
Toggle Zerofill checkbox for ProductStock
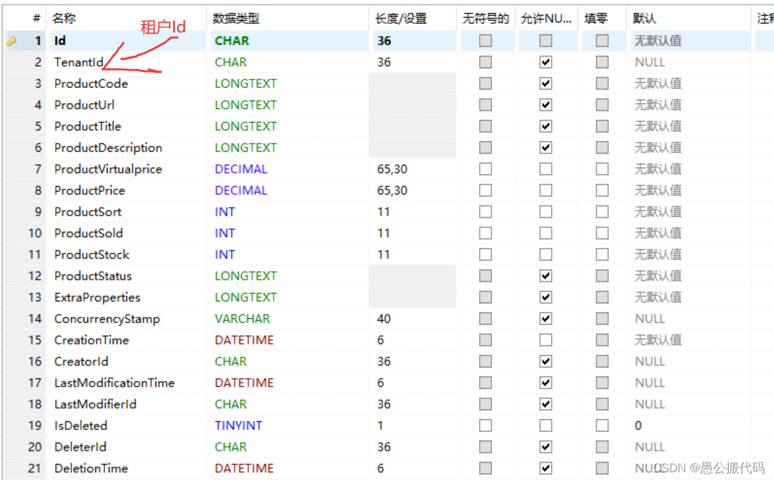tap(602, 255)
